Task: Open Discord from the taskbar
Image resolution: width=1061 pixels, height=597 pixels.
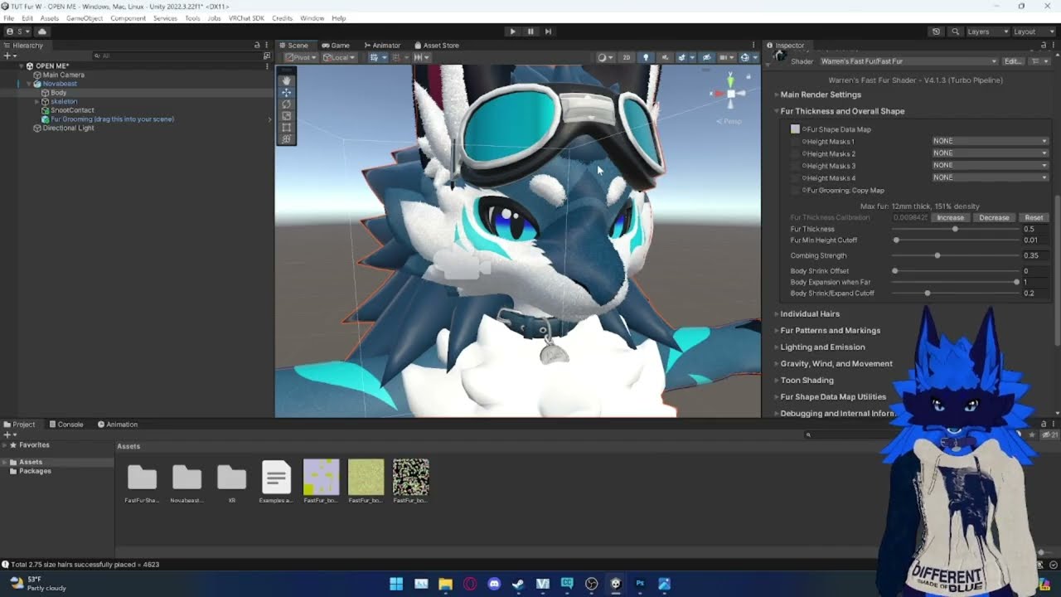Action: [494, 584]
